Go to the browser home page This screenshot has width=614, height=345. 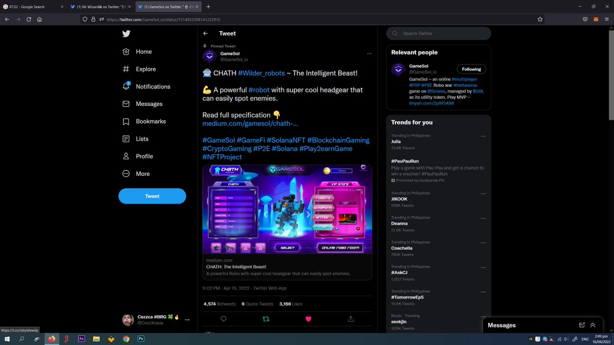39,19
